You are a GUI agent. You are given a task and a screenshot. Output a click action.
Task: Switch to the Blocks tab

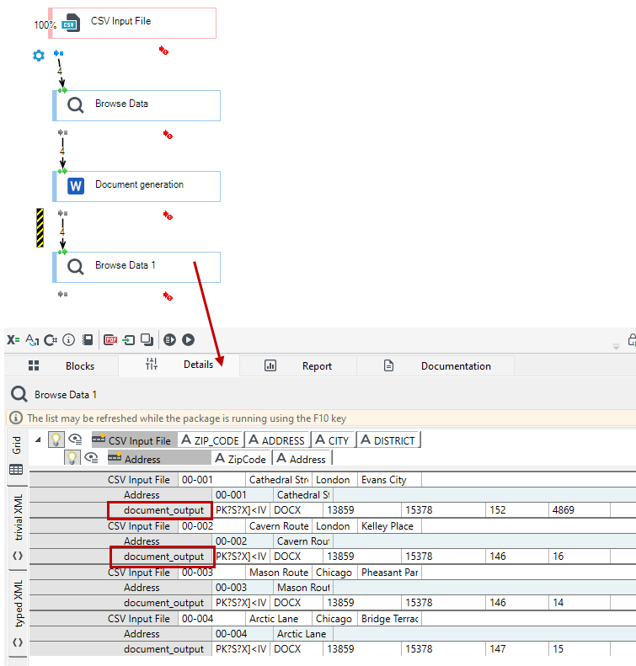point(61,365)
